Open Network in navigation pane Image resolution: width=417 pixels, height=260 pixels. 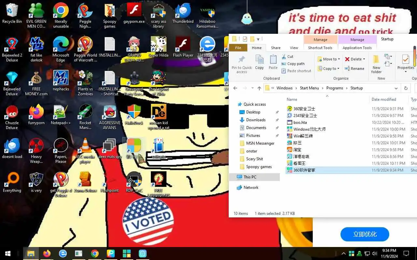point(251,188)
